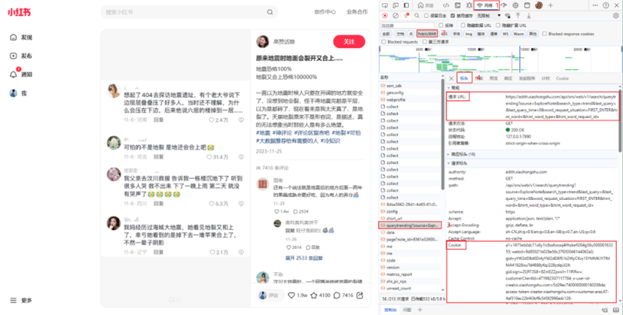
Task: Open DevTools Elements code-brackets panel icon
Action: point(446,5)
